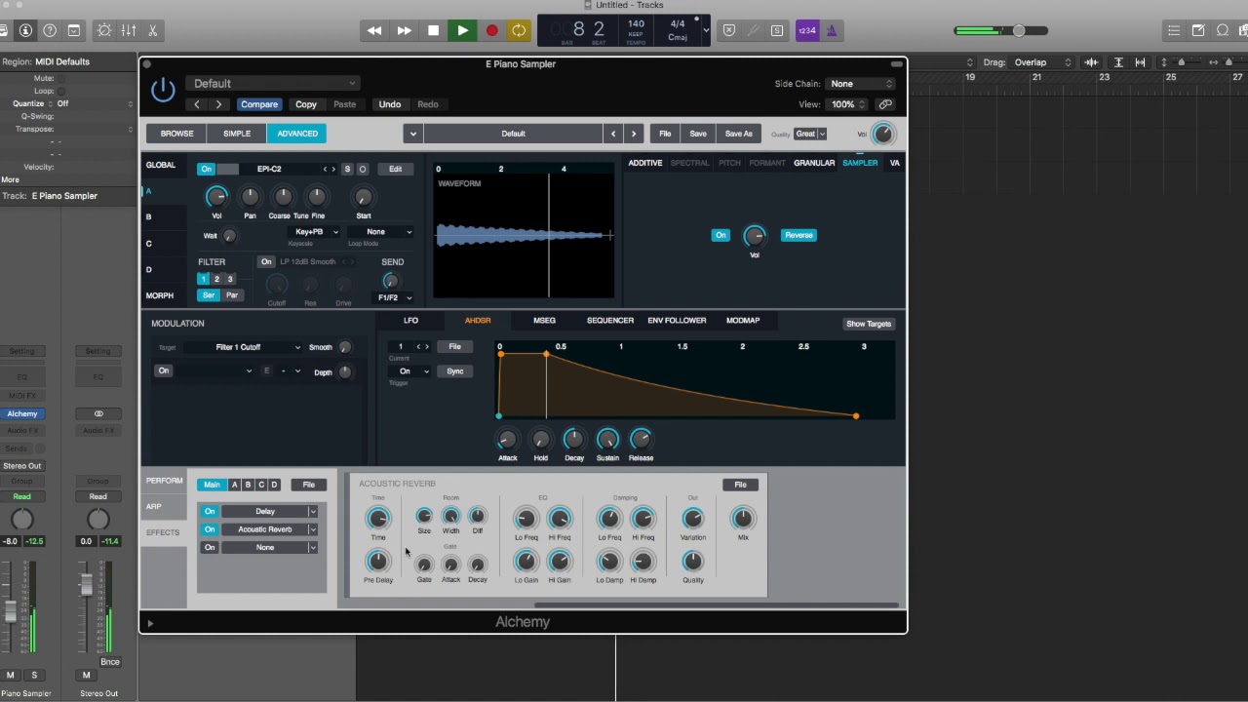Open the Quality Great dropdown

tap(809, 134)
